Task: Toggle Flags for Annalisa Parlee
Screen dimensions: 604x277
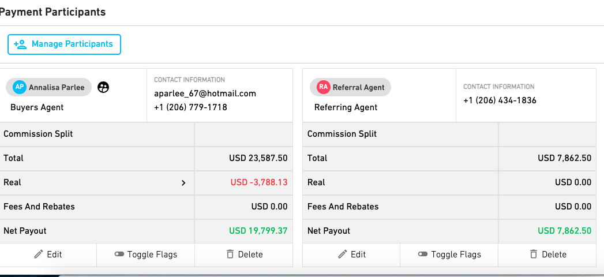Action: pos(145,254)
